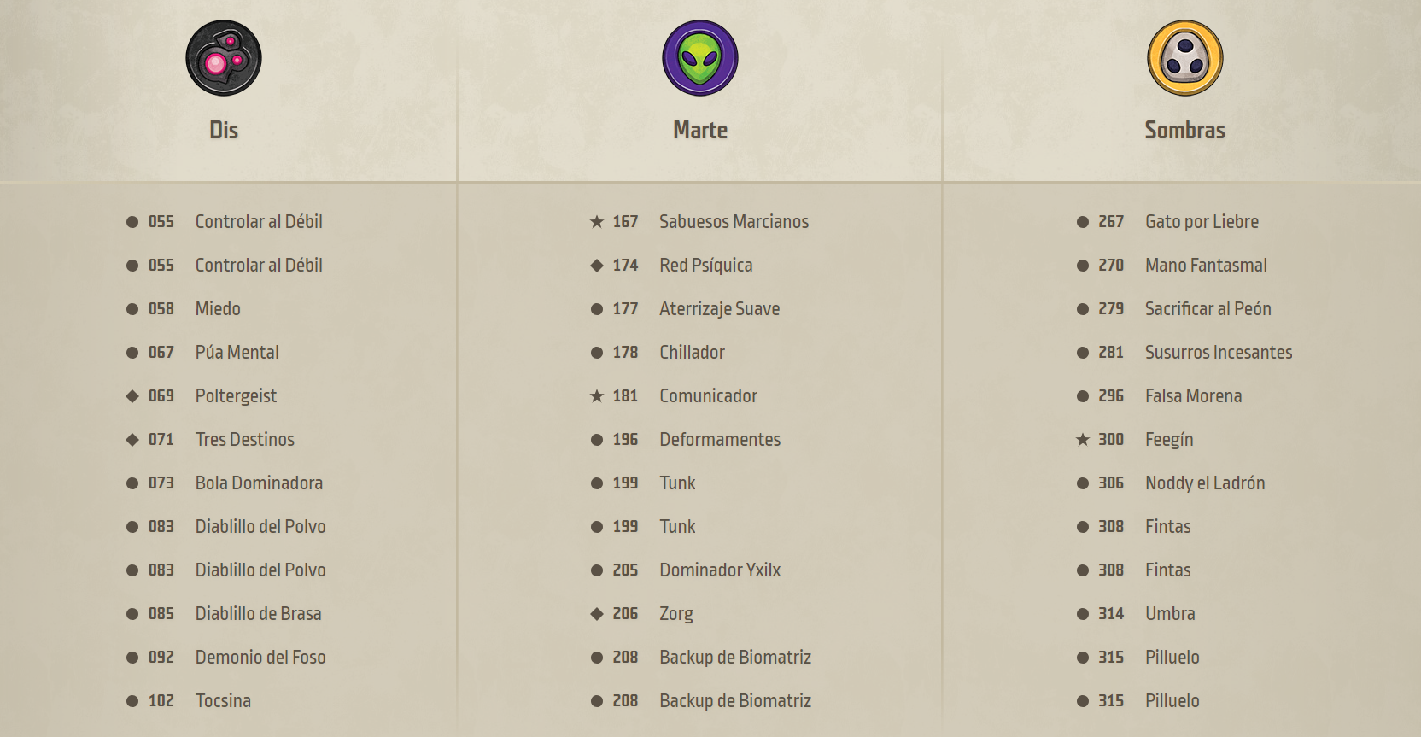Click card number 314

1111,613
